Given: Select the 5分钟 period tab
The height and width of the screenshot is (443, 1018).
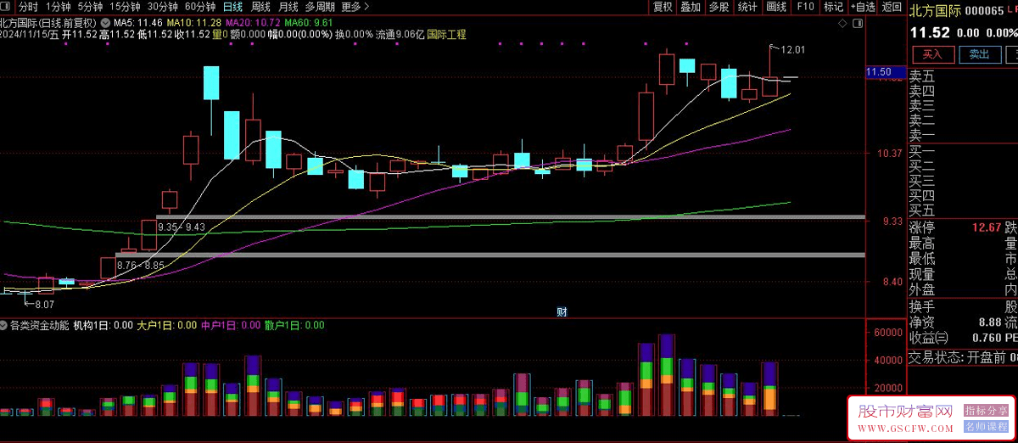Looking at the screenshot, I should [x=90, y=7].
